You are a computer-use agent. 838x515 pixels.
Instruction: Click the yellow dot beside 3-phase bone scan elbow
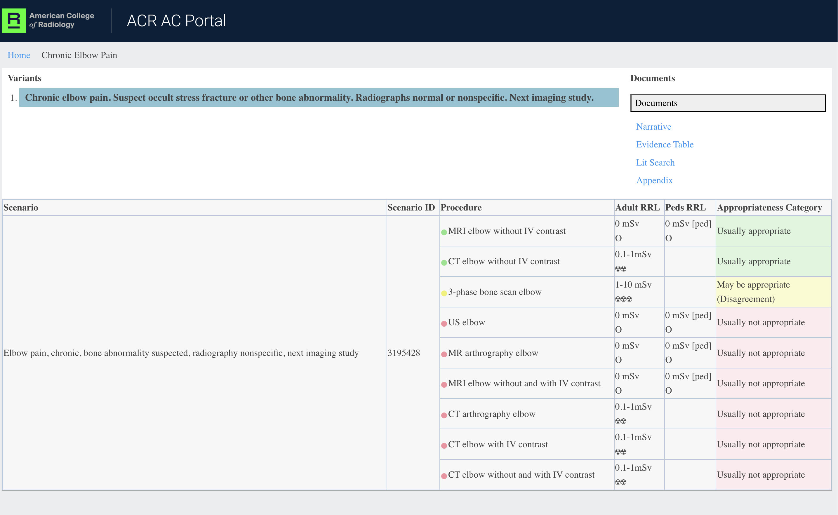[444, 293]
